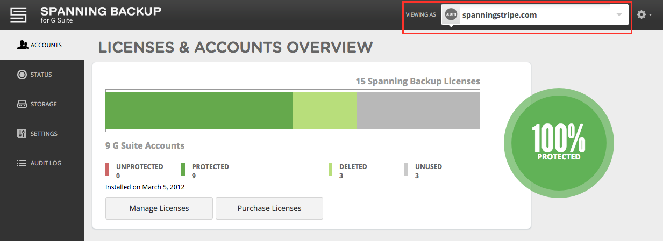Click the gray unused bar segment

[418, 111]
